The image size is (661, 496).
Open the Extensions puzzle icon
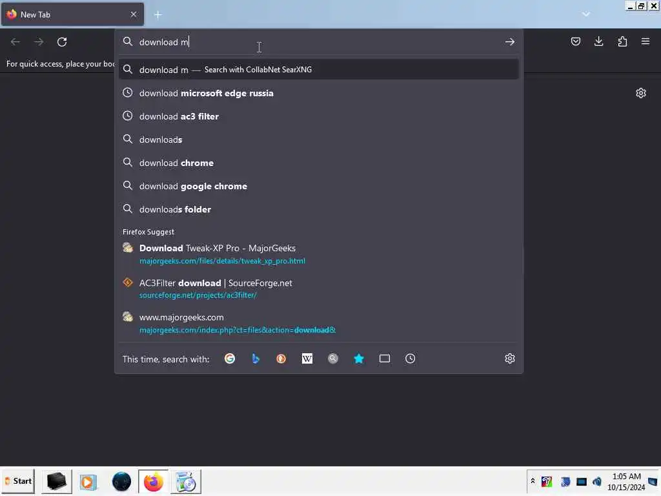tap(622, 41)
